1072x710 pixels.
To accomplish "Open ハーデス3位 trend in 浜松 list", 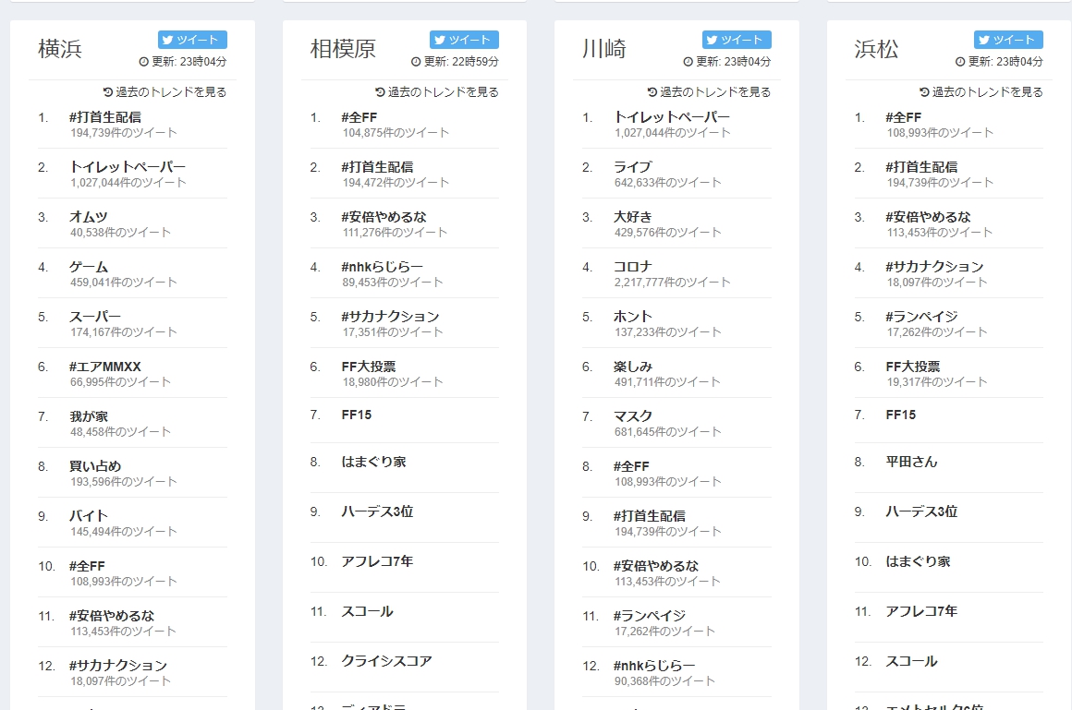I will click(921, 511).
